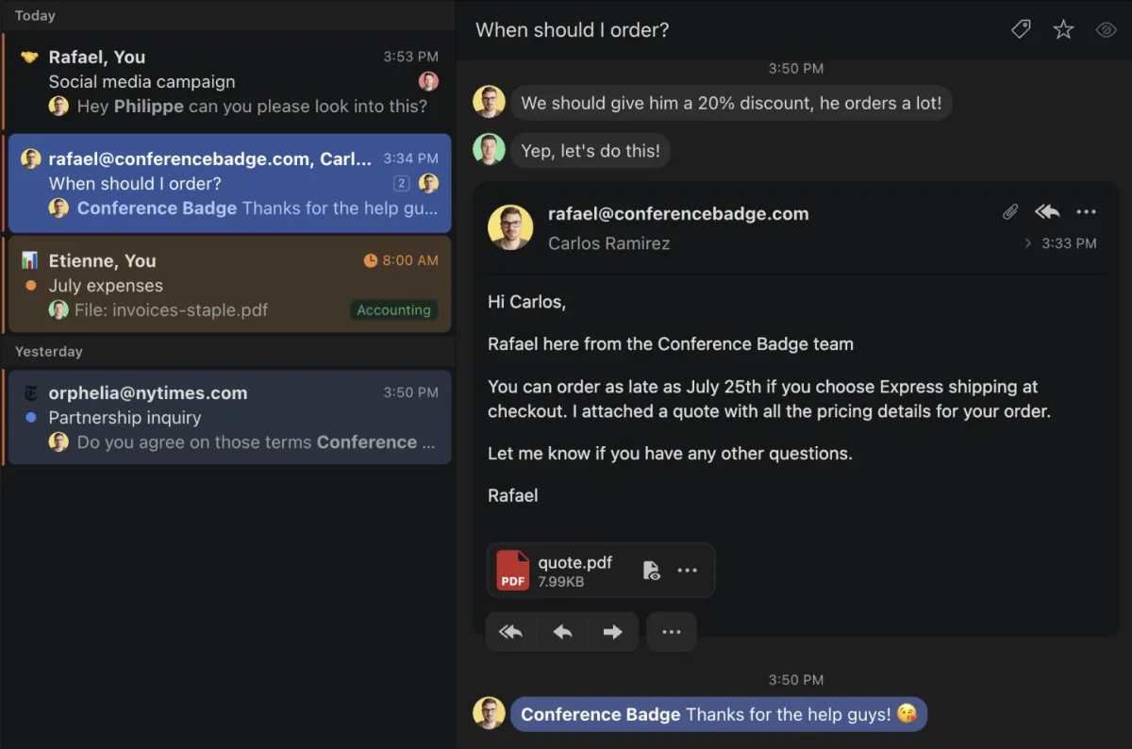Open three-dots menu in email header

pyautogui.click(x=1086, y=212)
